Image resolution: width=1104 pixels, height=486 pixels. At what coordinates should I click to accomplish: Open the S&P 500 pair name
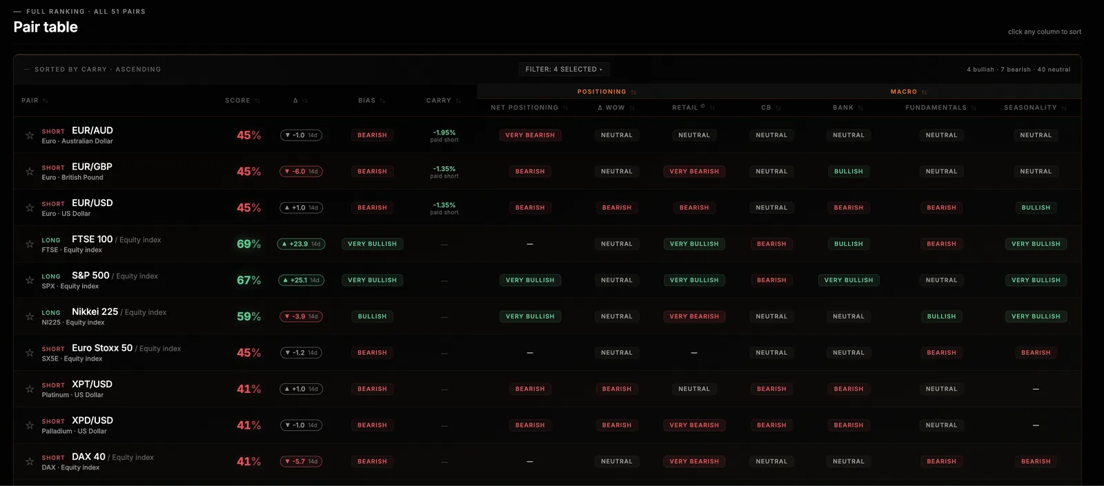point(90,275)
